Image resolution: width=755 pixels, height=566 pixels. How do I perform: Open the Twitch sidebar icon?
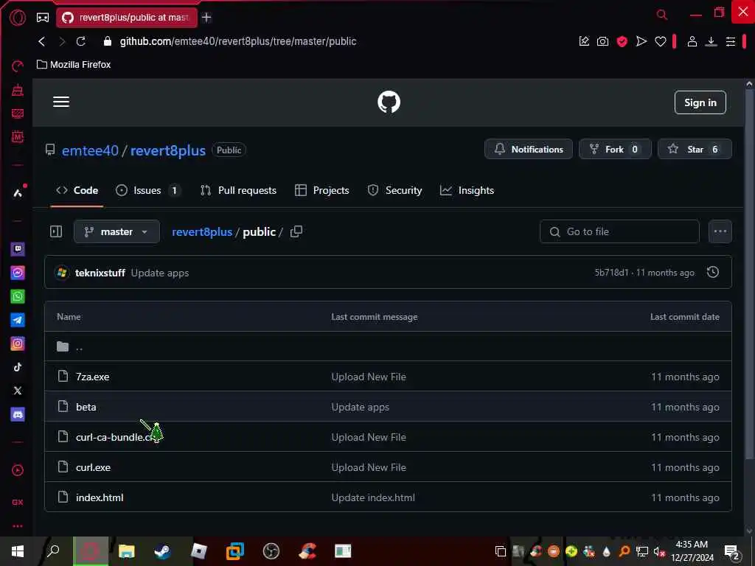tap(18, 249)
